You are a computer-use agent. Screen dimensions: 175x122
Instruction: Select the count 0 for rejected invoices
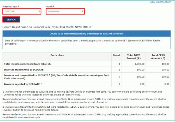tap(119, 84)
